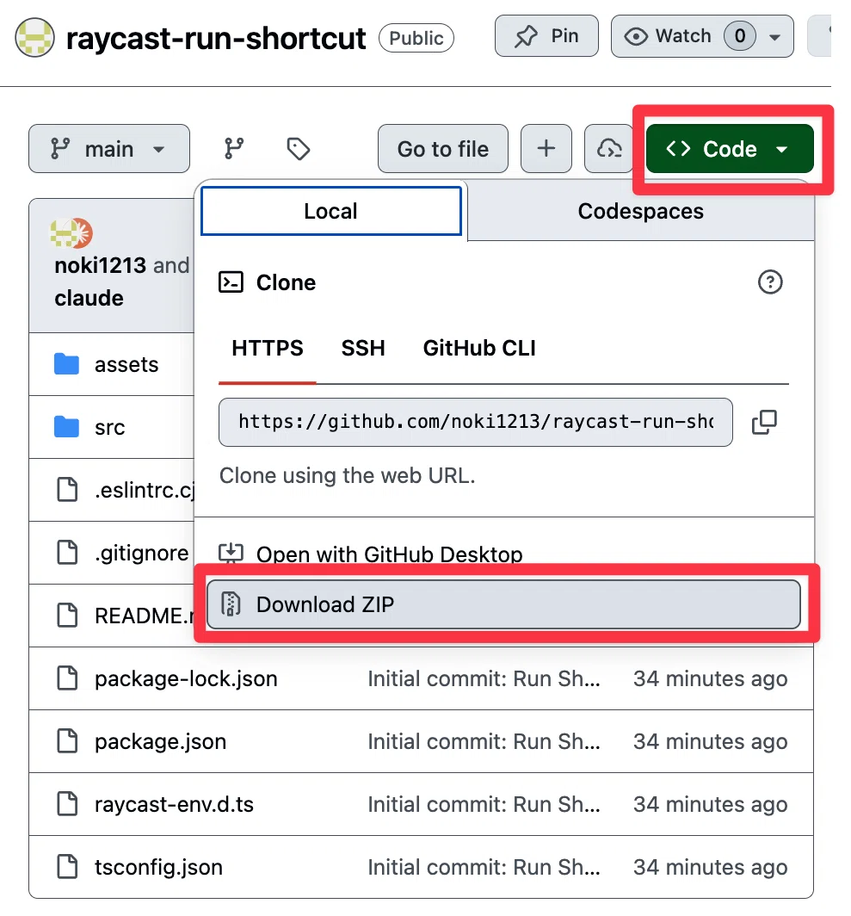Open the README file
Viewport: 851px width, 916px height.
click(145, 616)
